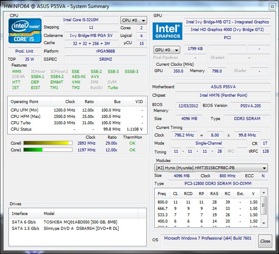Click the module clock 800 MHz field

click(227, 176)
